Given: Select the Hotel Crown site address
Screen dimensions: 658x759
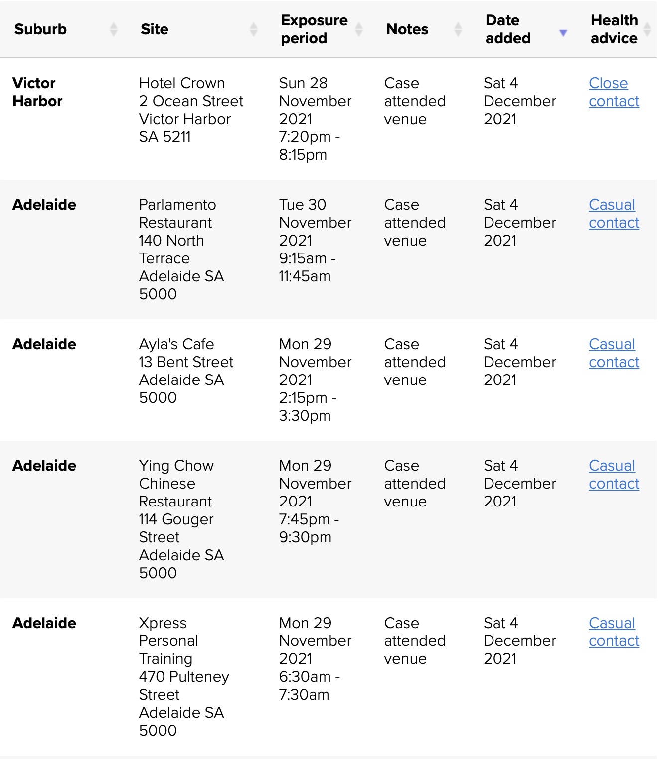Looking at the screenshot, I should coord(191,110).
